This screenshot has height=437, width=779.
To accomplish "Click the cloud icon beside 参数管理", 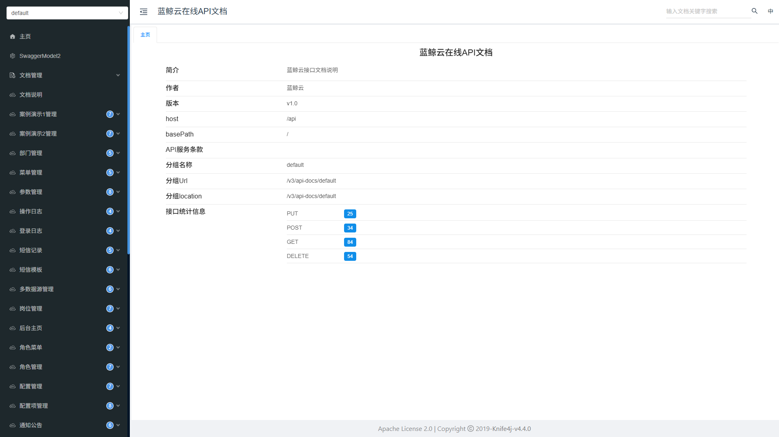I will (x=13, y=192).
